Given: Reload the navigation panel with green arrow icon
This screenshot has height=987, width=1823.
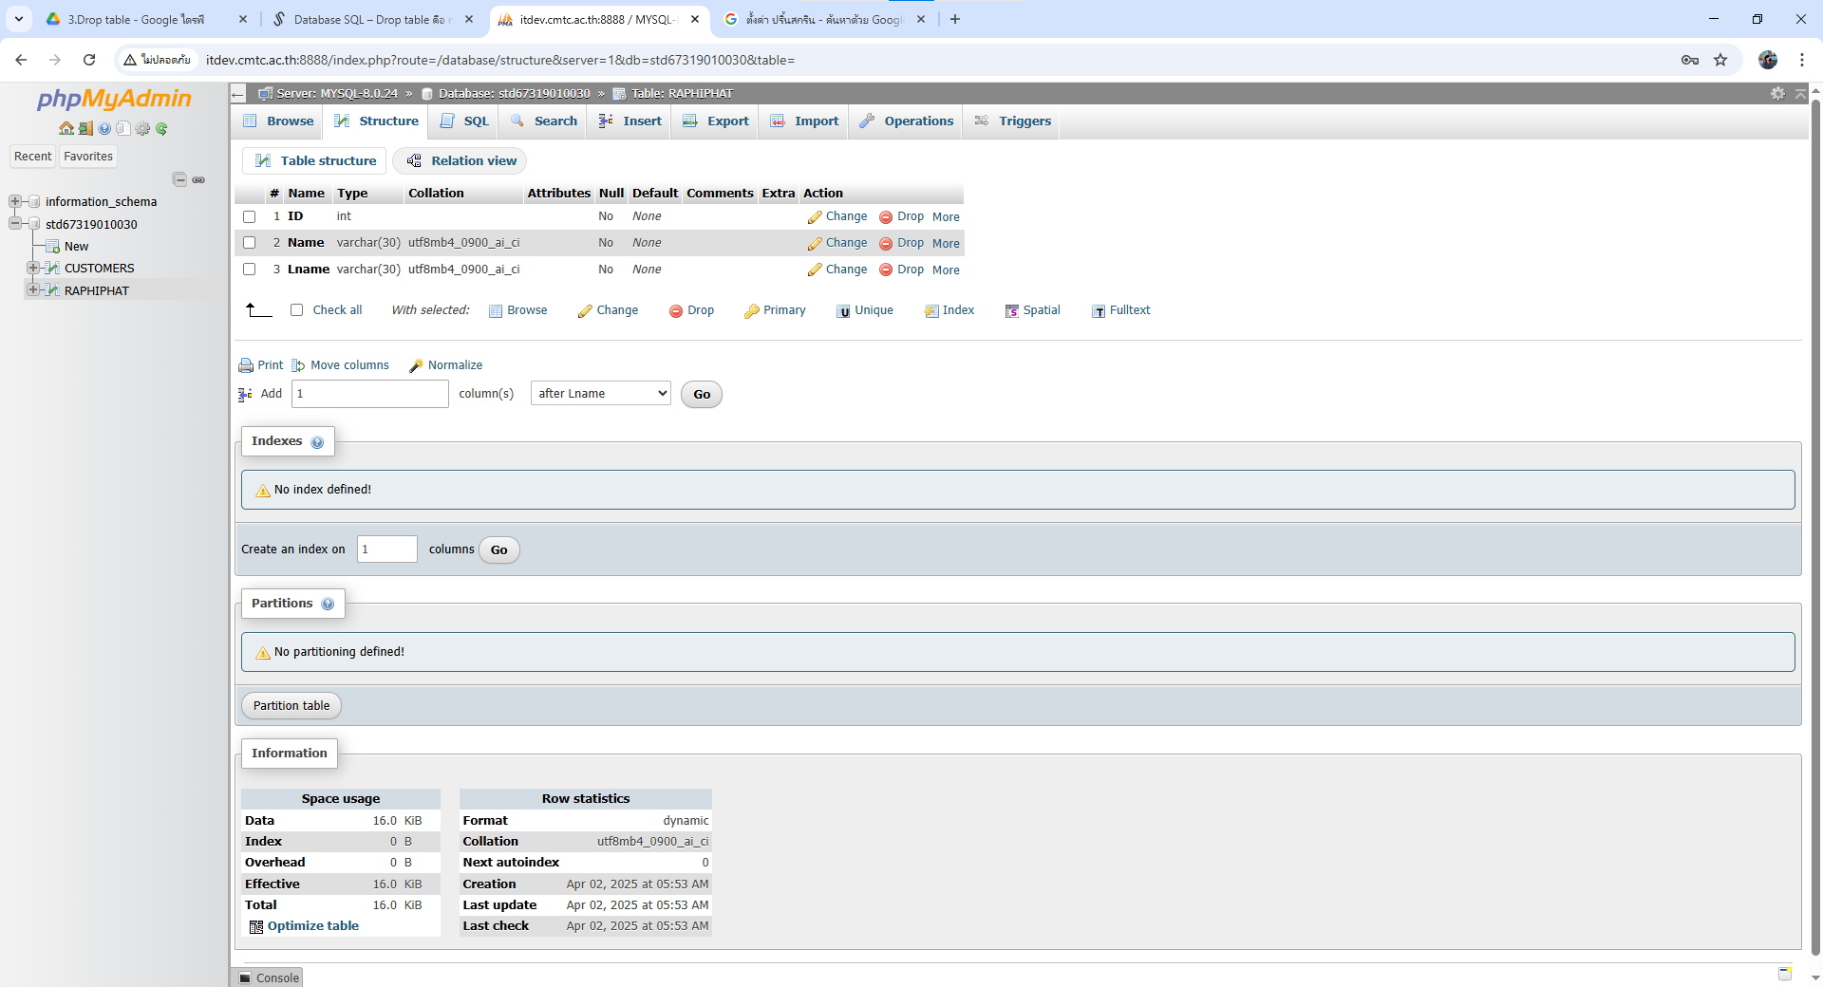Looking at the screenshot, I should (x=161, y=128).
